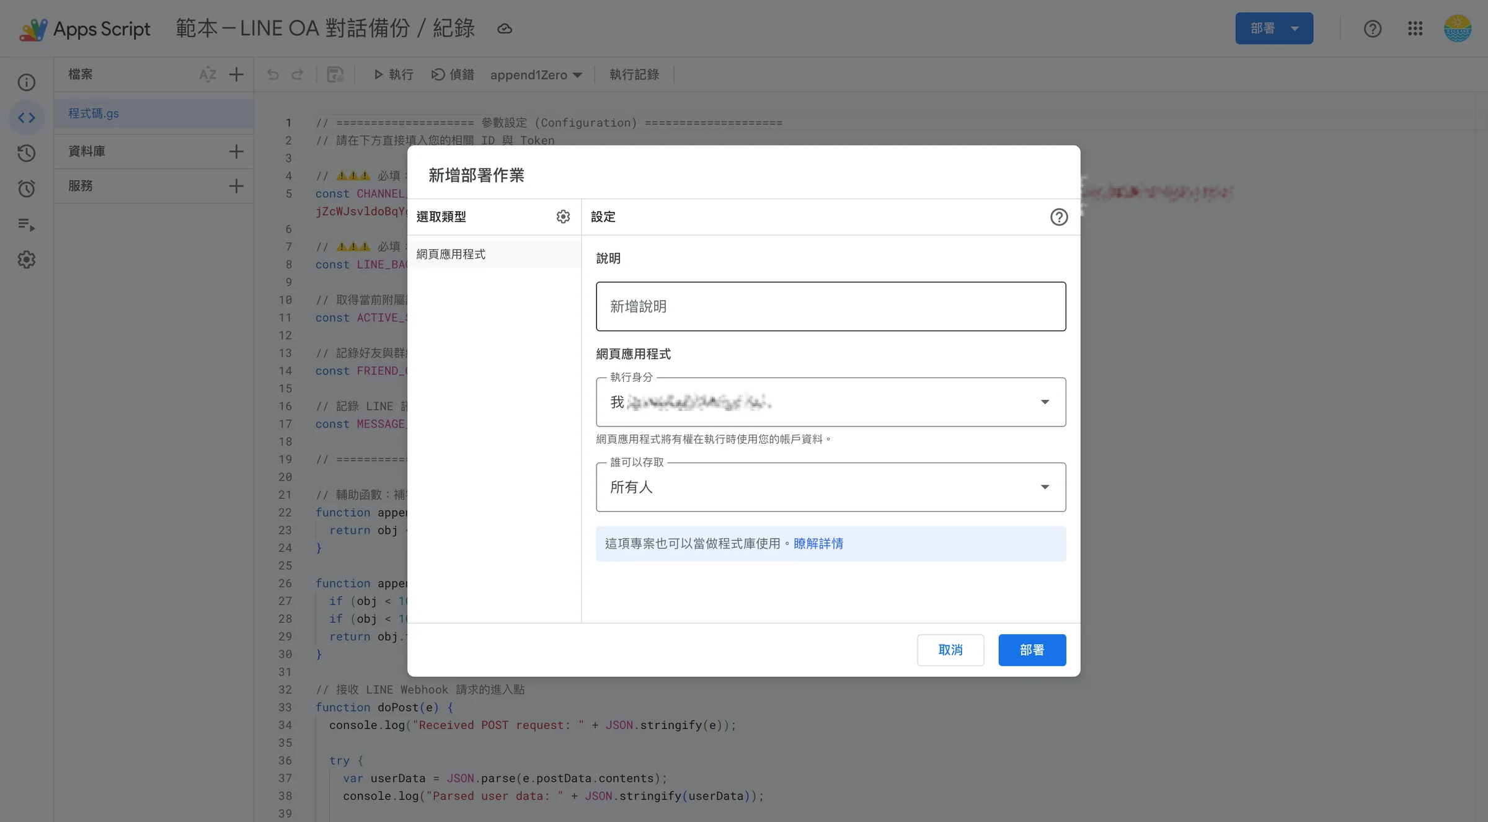The height and width of the screenshot is (822, 1488).
Task: Add a library next to 資料庫
Action: (x=236, y=151)
